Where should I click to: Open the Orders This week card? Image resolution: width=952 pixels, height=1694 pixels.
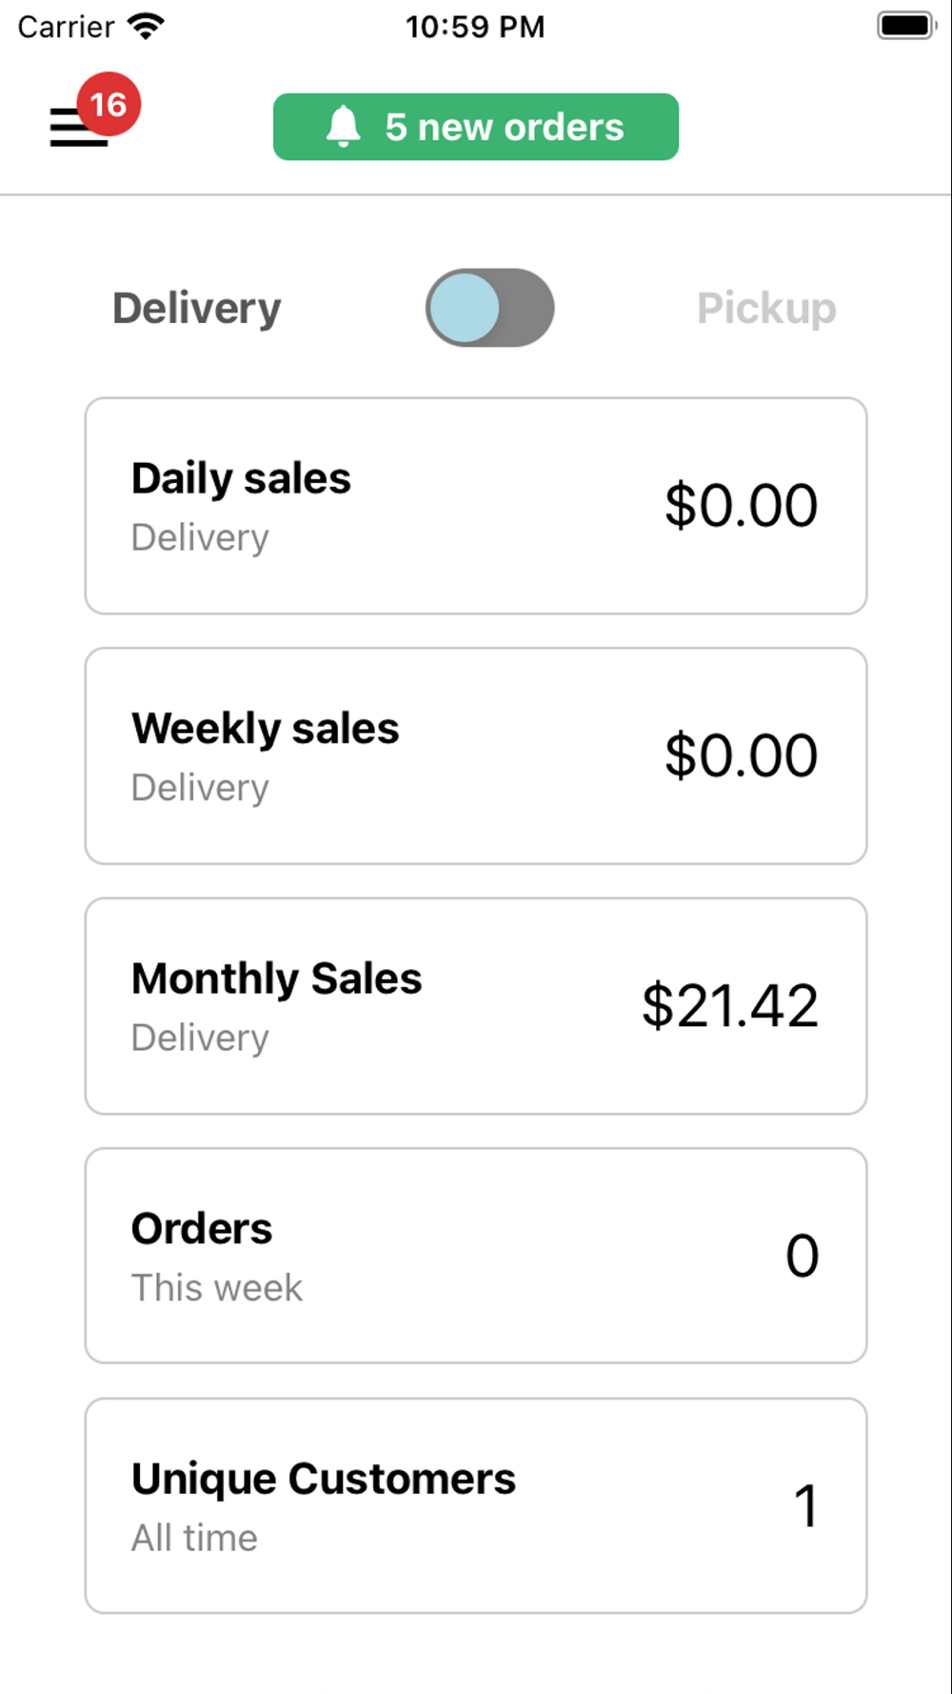(476, 1256)
